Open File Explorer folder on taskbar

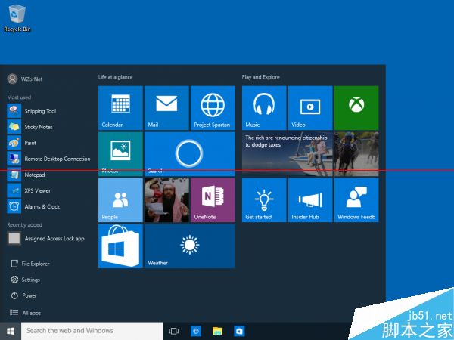click(217, 331)
